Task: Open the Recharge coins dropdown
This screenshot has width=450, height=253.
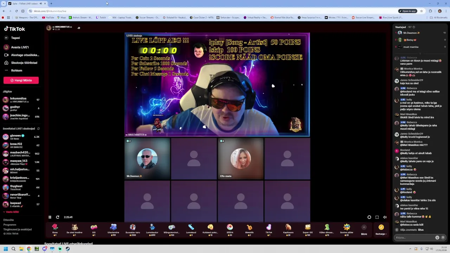Action: click(x=381, y=230)
